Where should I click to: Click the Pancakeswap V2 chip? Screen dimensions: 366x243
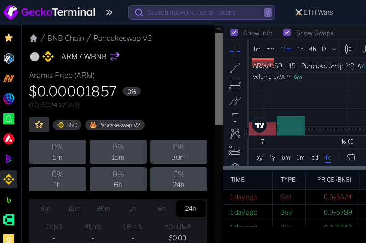tap(115, 125)
